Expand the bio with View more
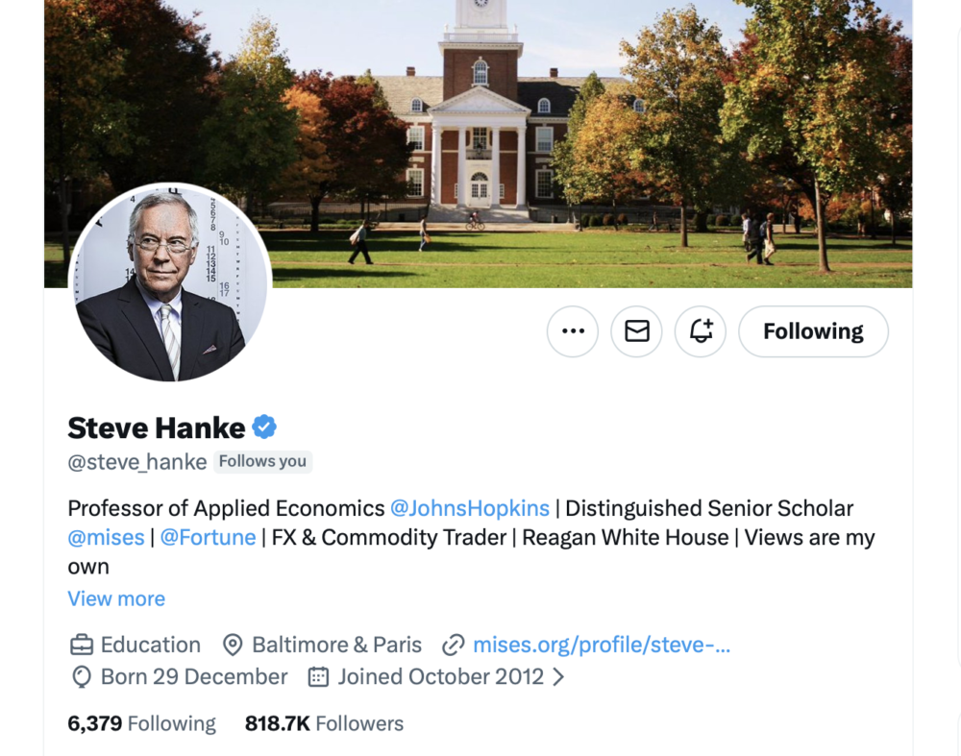The image size is (961, 756). (116, 598)
